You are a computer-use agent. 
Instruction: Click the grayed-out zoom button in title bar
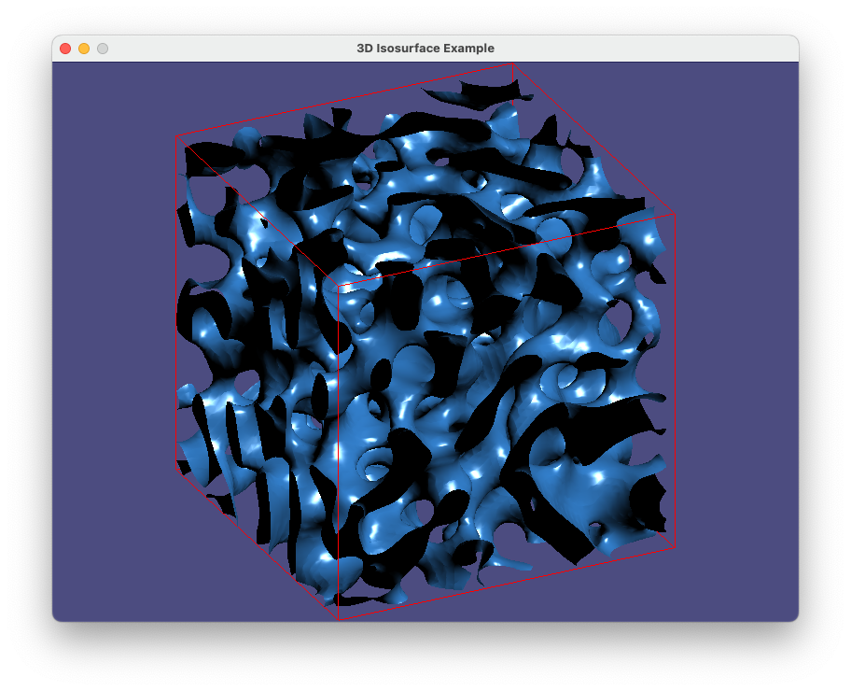point(103,49)
